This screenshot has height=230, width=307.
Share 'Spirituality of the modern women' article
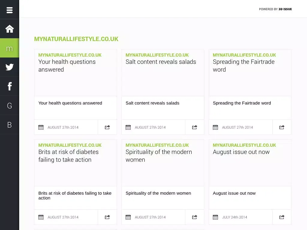coord(194,217)
